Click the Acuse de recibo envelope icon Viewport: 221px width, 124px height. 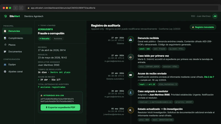[x=131, y=75]
